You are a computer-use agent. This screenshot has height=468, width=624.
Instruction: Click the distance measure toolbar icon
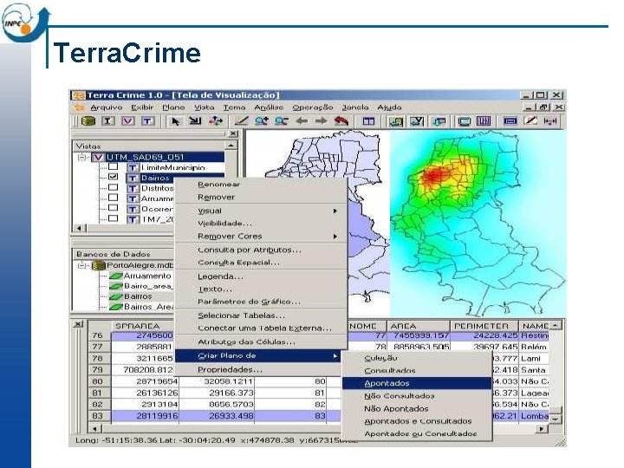pos(550,121)
